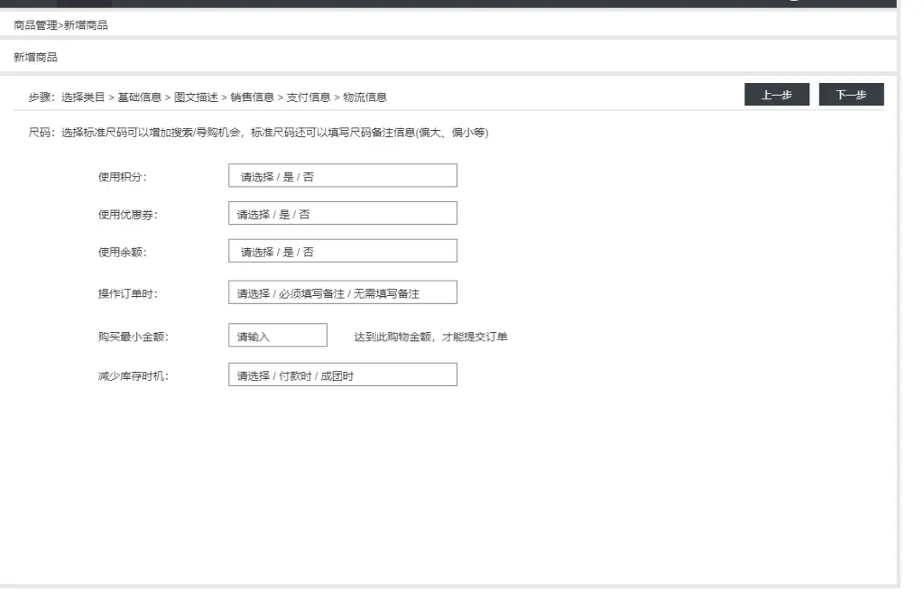Select the 销售信息 step
This screenshot has width=924, height=592.
click(x=252, y=98)
